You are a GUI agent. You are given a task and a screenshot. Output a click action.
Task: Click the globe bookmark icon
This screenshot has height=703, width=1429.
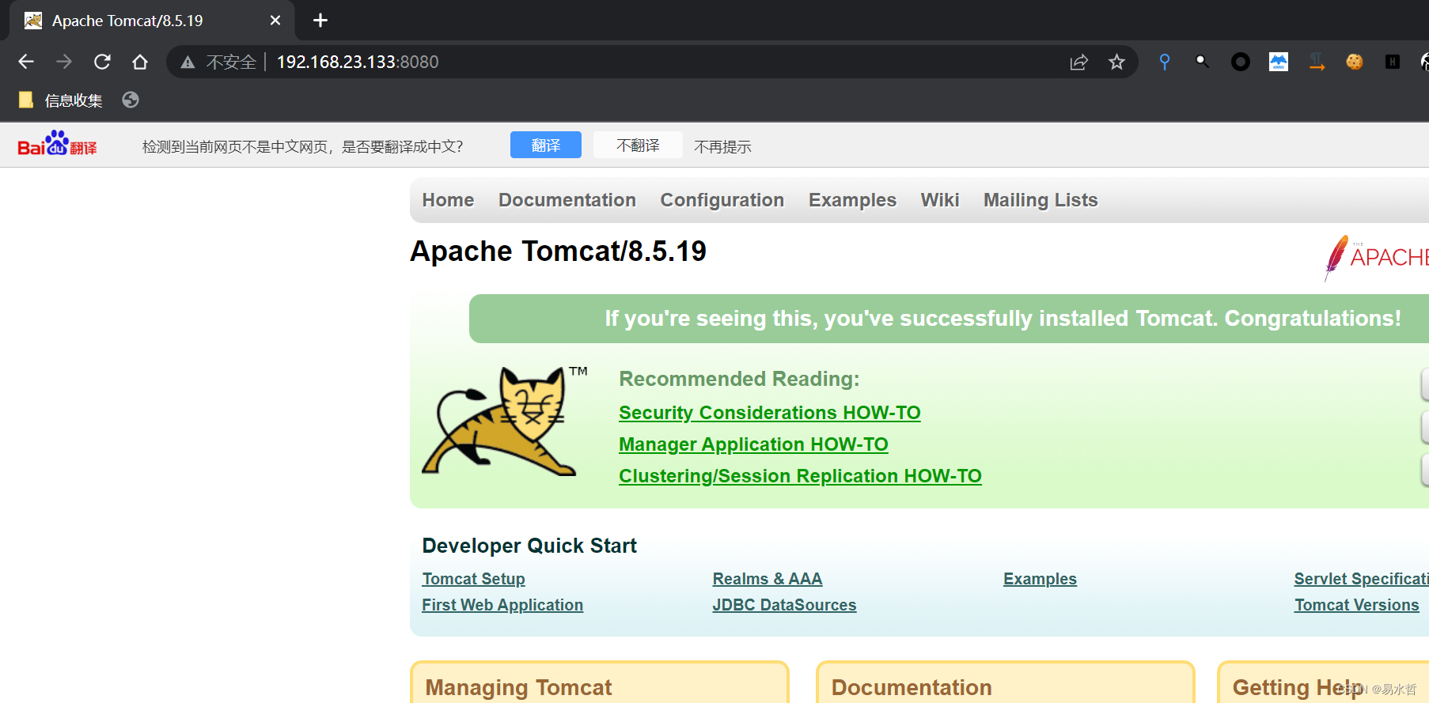[x=131, y=100]
